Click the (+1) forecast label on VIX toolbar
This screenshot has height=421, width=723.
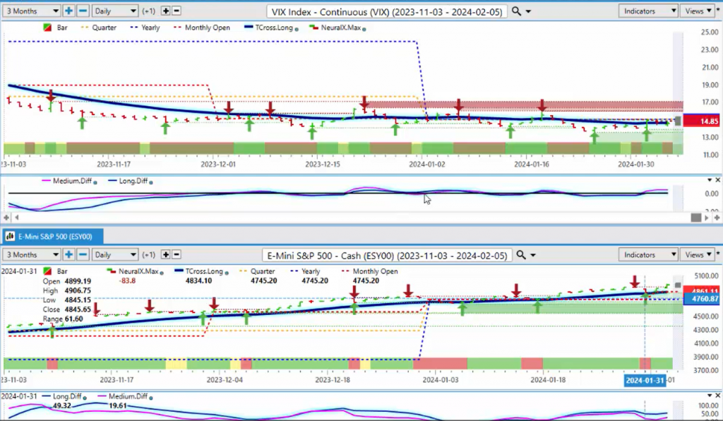148,11
